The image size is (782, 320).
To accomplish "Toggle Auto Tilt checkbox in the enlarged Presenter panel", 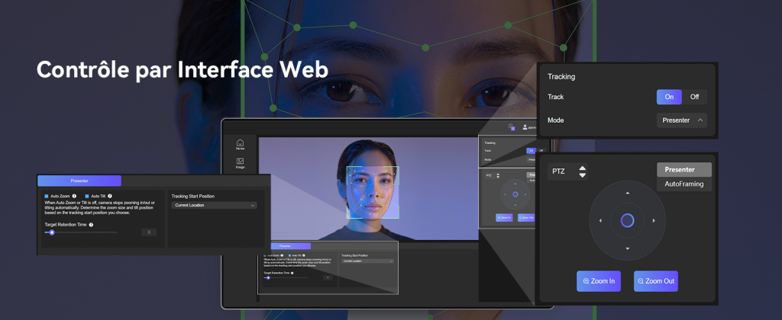I will click(x=87, y=196).
